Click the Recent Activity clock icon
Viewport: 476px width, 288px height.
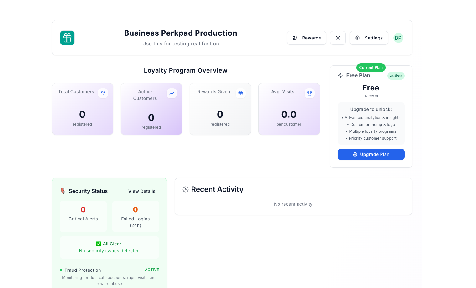coord(186,189)
